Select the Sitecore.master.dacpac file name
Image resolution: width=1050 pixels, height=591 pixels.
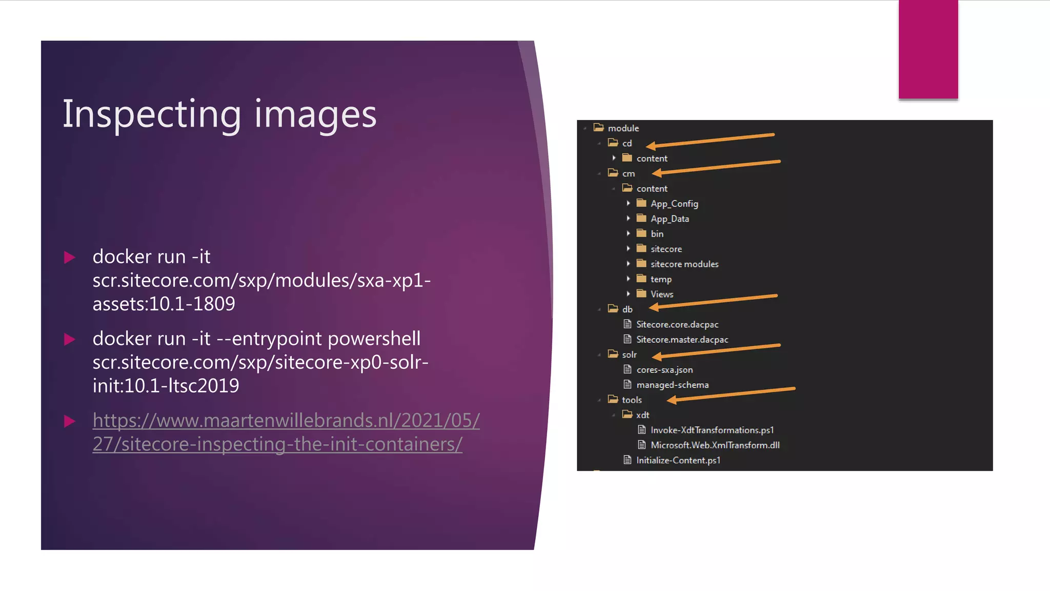click(682, 339)
